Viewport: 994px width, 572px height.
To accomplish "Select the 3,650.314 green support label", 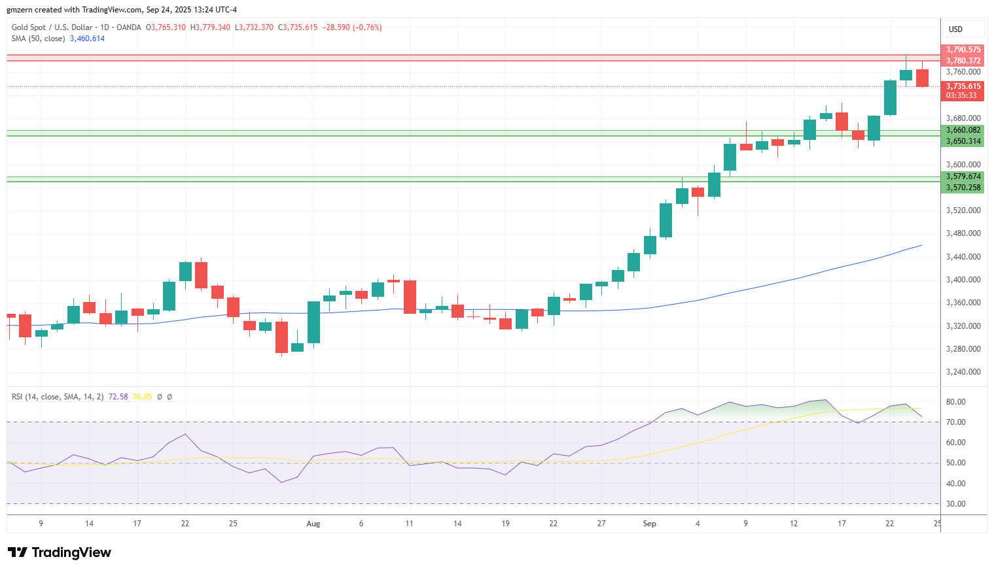I will click(x=963, y=141).
